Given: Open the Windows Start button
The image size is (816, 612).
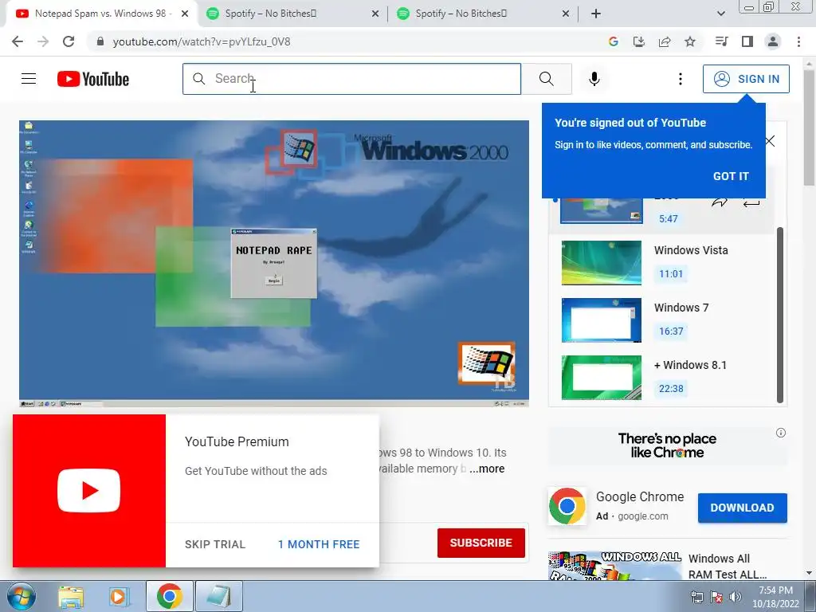Looking at the screenshot, I should point(21,596).
